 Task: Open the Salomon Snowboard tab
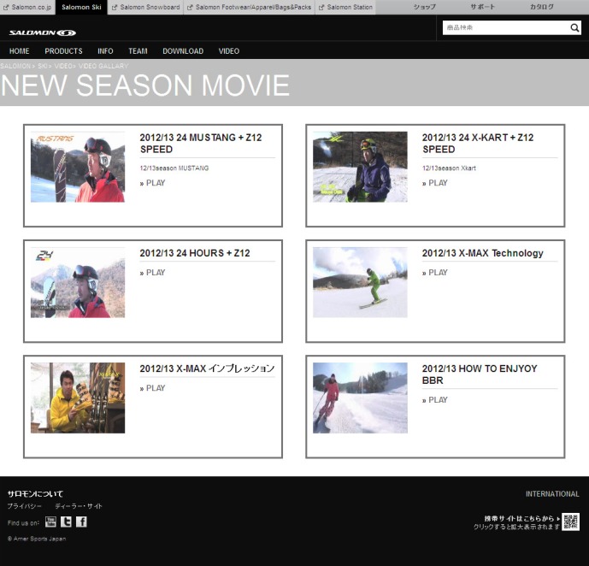coord(145,7)
